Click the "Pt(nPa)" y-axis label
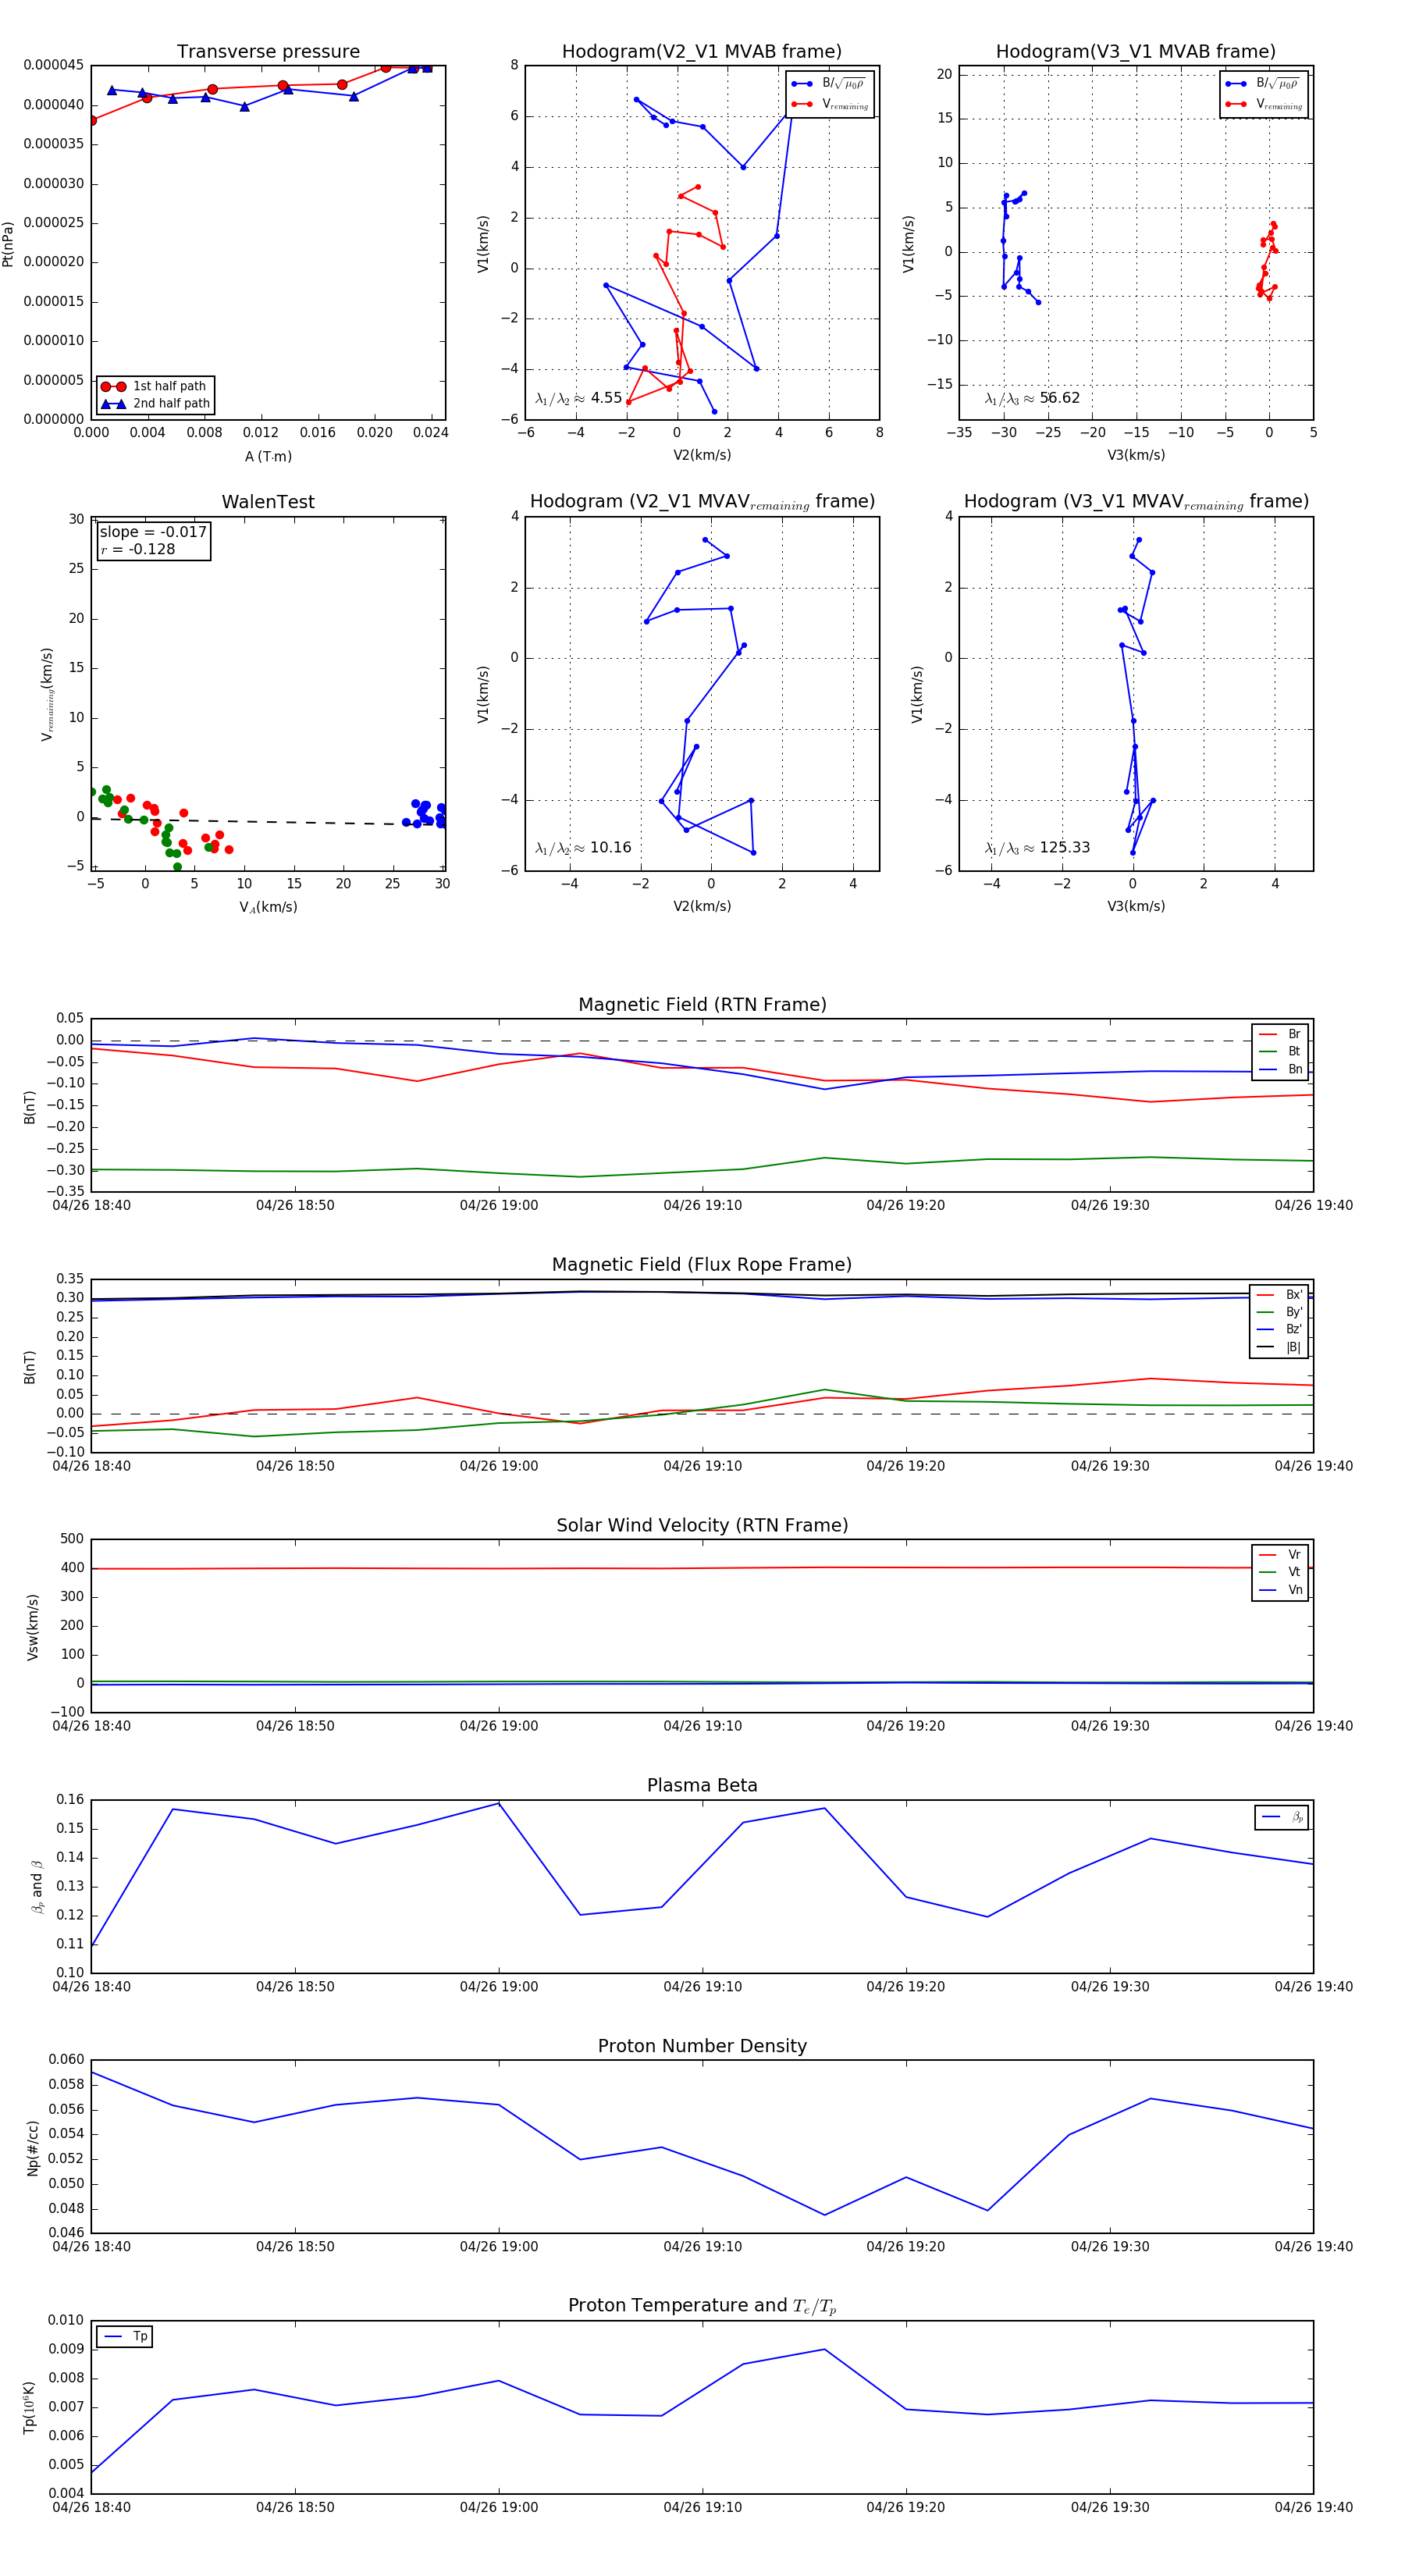 8,244
